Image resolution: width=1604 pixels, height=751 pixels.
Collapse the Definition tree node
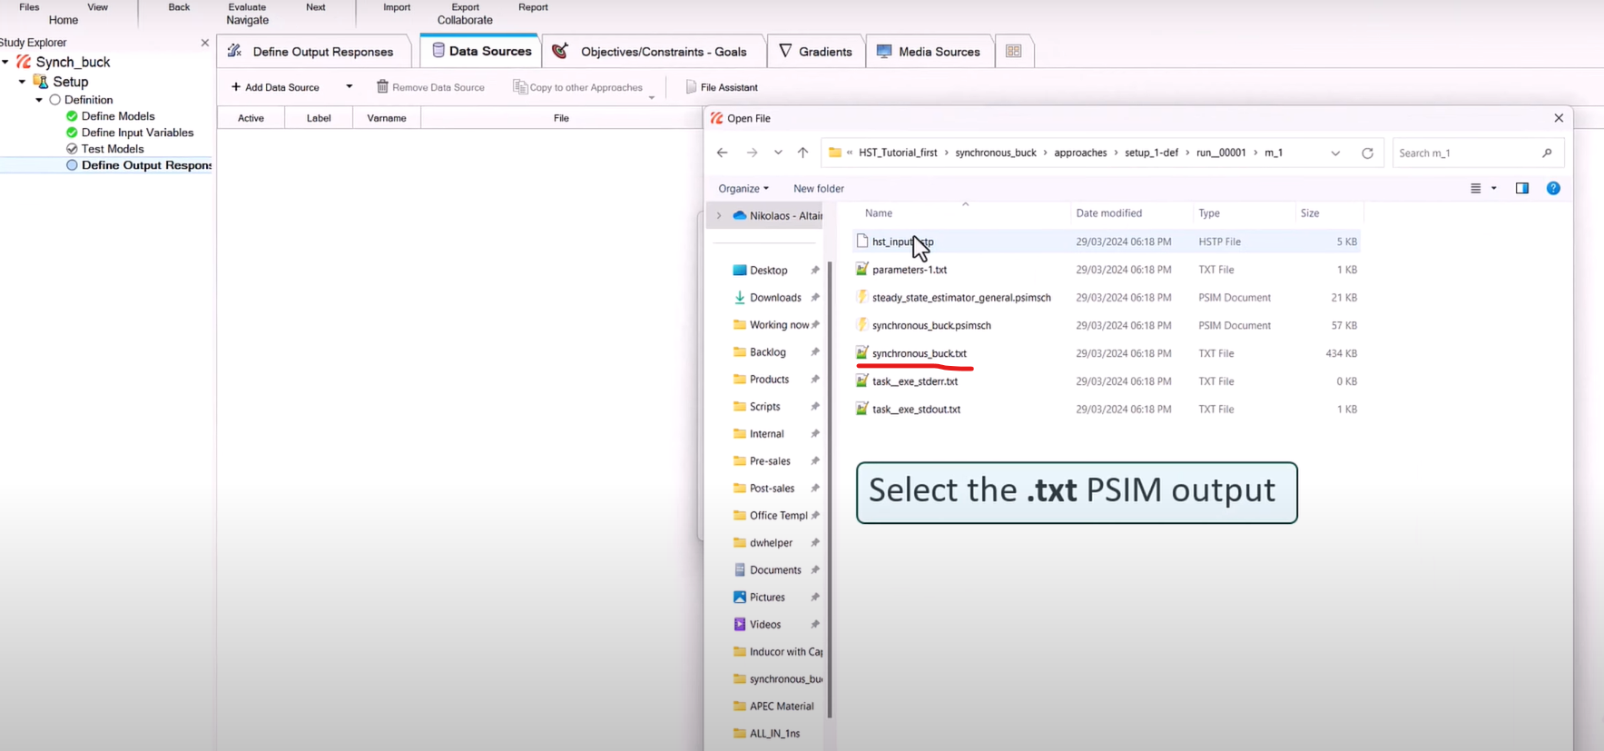[39, 100]
